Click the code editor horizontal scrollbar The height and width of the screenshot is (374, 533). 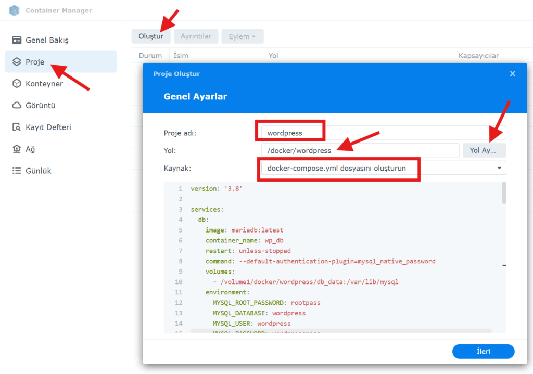[341, 331]
